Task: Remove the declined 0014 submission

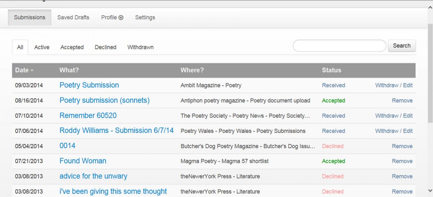Action: point(402,146)
